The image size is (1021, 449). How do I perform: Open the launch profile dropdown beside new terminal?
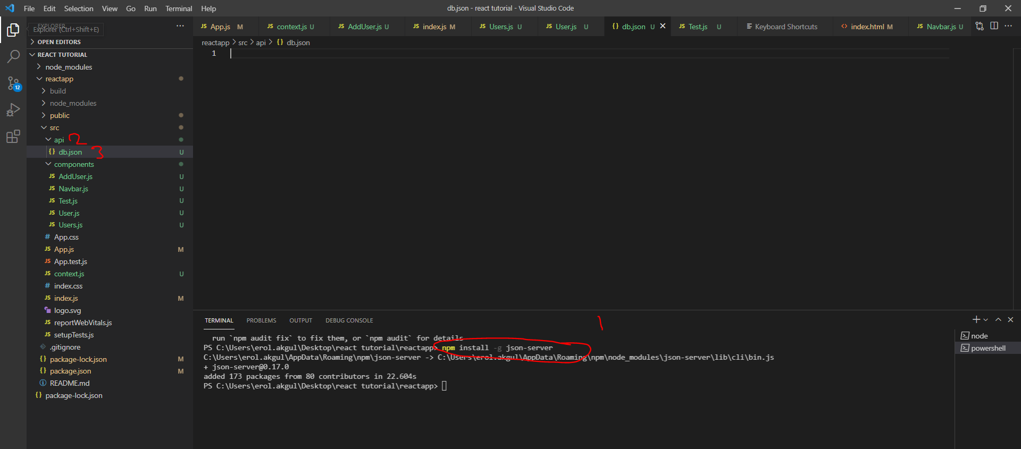(x=985, y=320)
